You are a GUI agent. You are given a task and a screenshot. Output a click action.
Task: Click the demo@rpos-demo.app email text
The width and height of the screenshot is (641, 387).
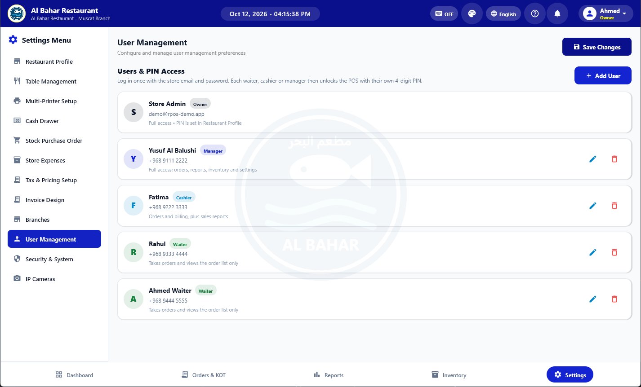pyautogui.click(x=177, y=114)
